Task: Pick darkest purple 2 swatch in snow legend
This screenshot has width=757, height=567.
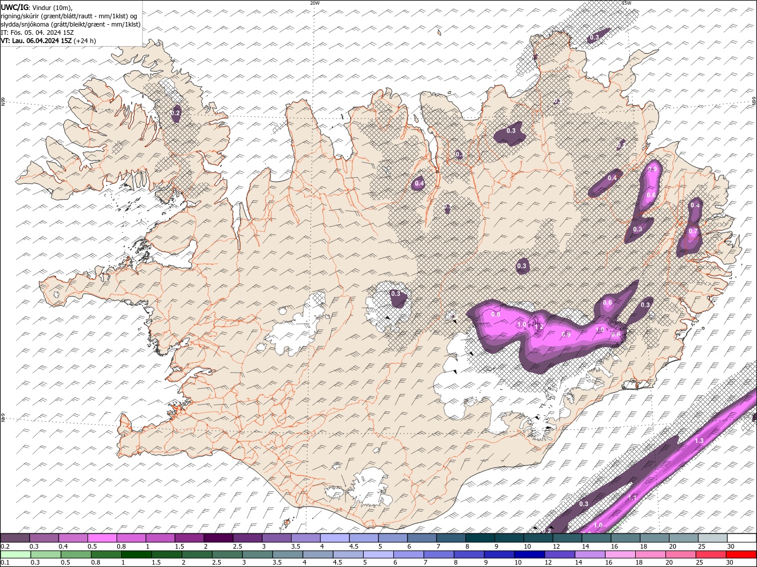Action: click(218, 538)
